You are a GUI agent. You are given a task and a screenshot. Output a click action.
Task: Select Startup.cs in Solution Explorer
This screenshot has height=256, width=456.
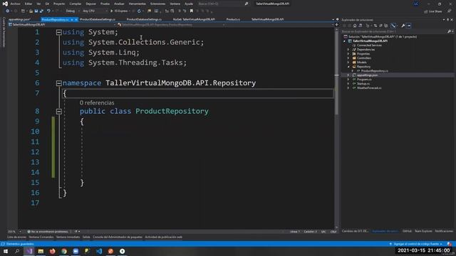pyautogui.click(x=363, y=84)
